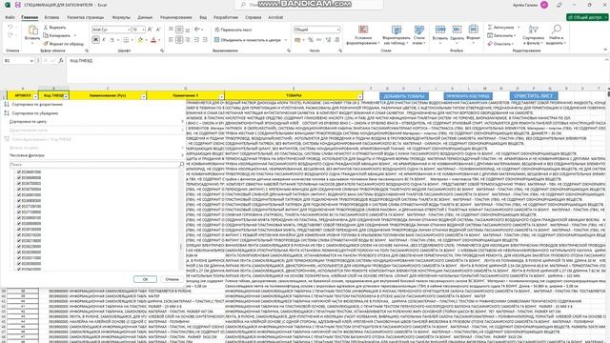Click the increase font size icon

151,30
